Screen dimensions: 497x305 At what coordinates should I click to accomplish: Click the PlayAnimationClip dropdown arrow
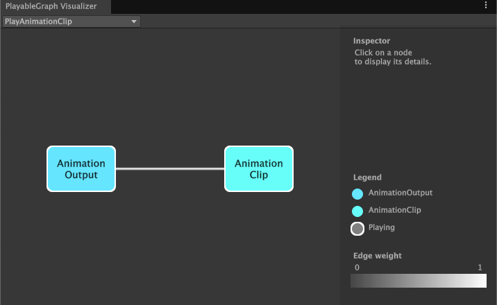point(134,21)
